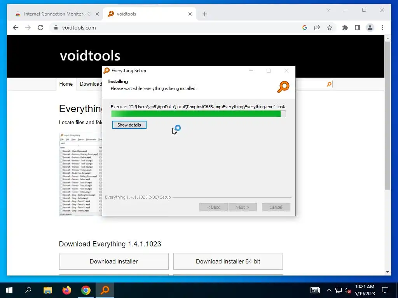This screenshot has width=398, height=298.
Task: Click scrollbar down arrow on page
Action: [x=388, y=272]
